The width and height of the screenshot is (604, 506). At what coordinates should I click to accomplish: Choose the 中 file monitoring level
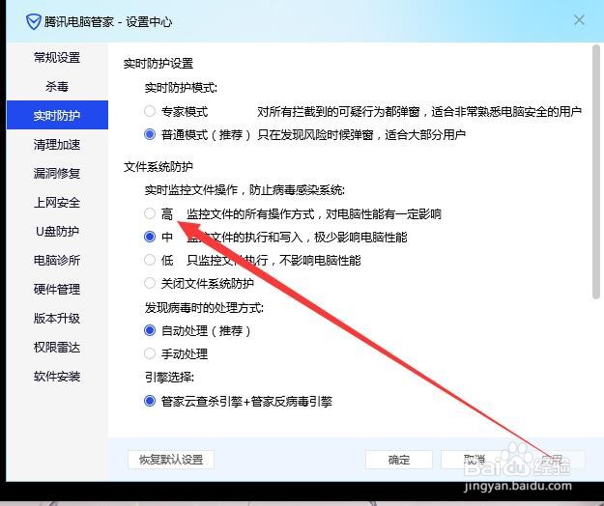tap(150, 237)
